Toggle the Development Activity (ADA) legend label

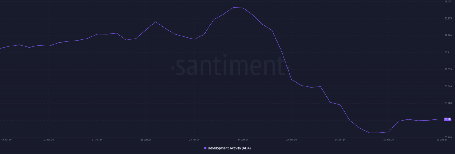click(x=227, y=148)
